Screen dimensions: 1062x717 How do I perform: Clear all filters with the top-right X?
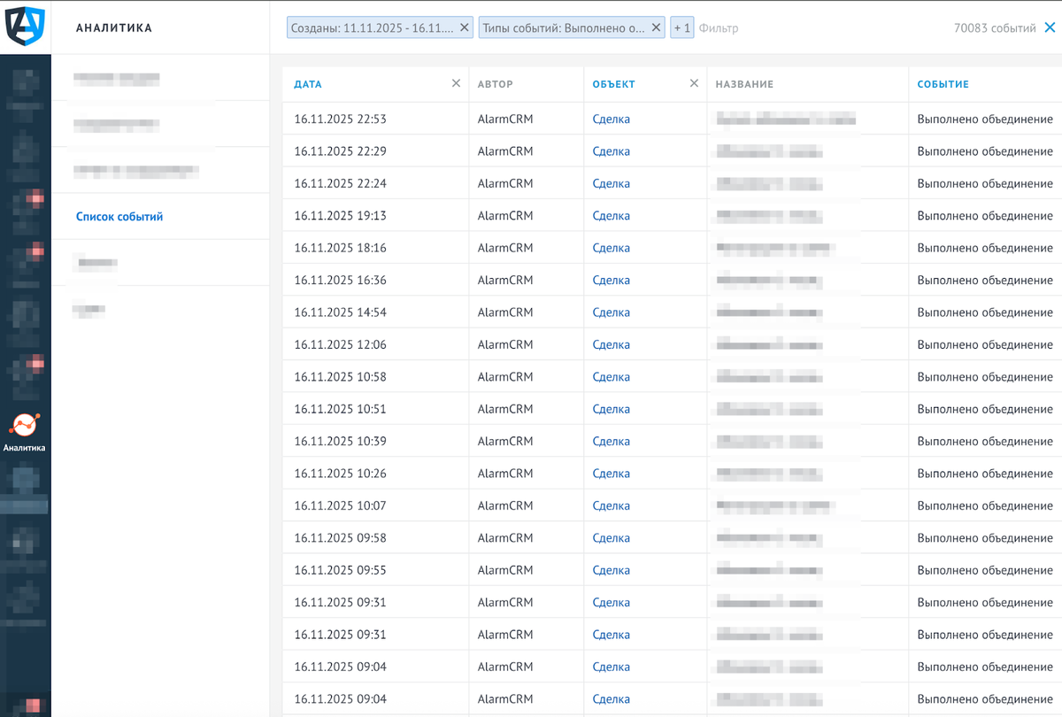tap(1050, 27)
